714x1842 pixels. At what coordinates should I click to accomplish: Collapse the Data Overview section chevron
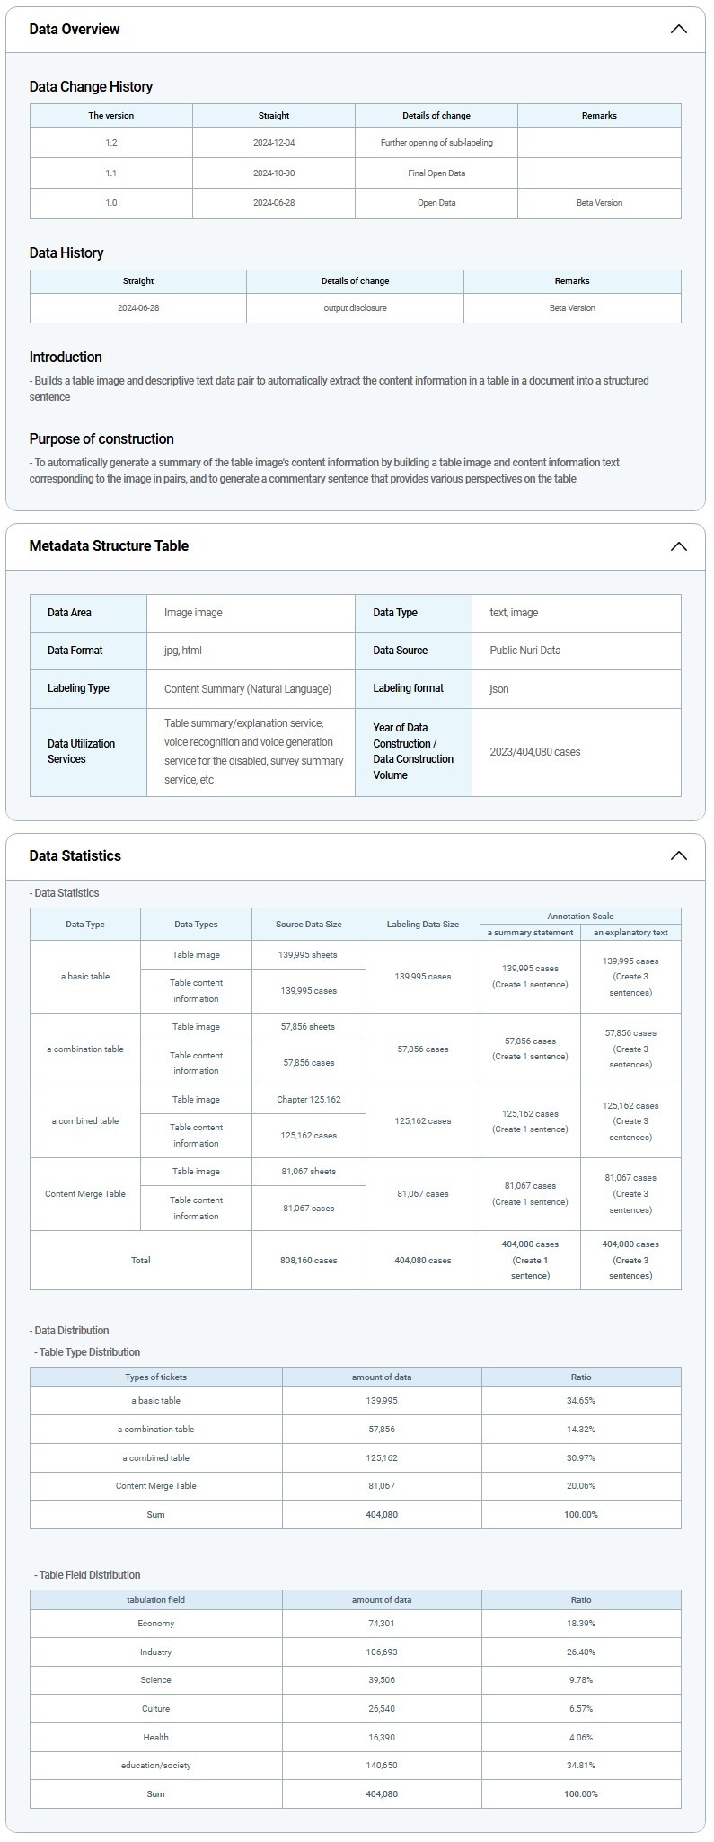pos(678,29)
